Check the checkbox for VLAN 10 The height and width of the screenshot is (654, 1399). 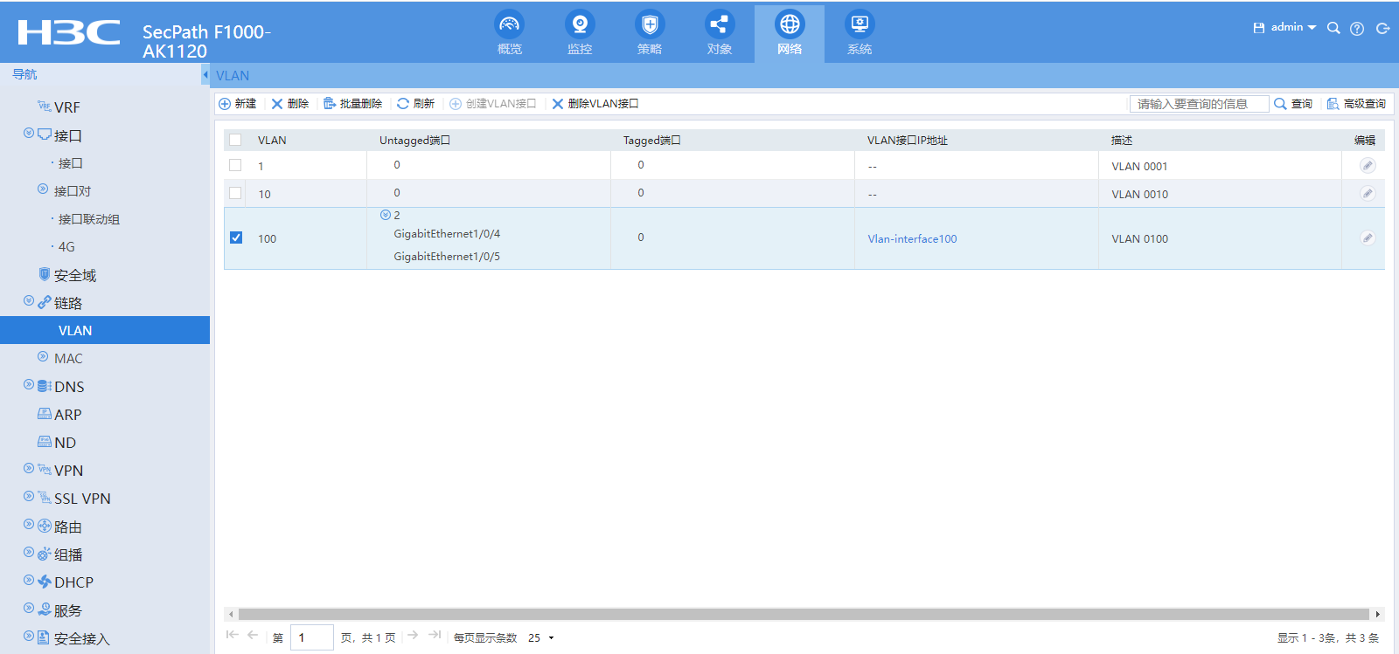point(235,193)
